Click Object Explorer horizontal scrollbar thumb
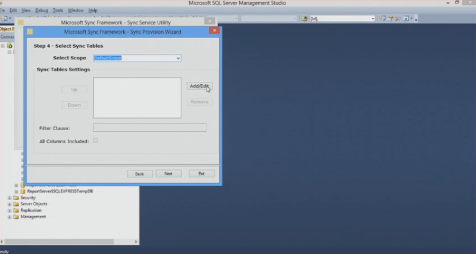 (x=59, y=242)
